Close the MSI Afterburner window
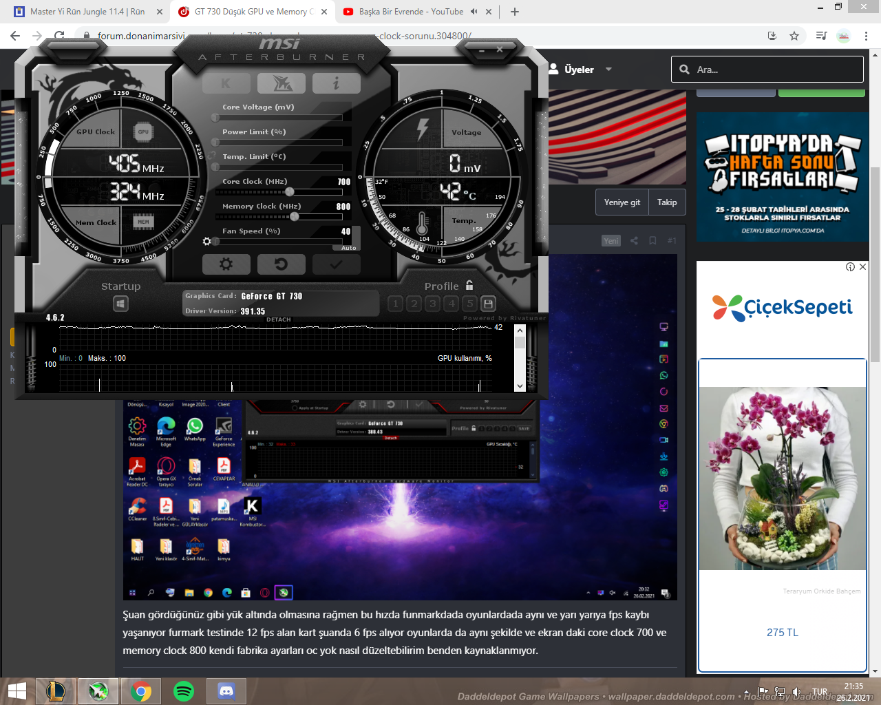Screen dimensions: 881x705 pyautogui.click(x=500, y=50)
